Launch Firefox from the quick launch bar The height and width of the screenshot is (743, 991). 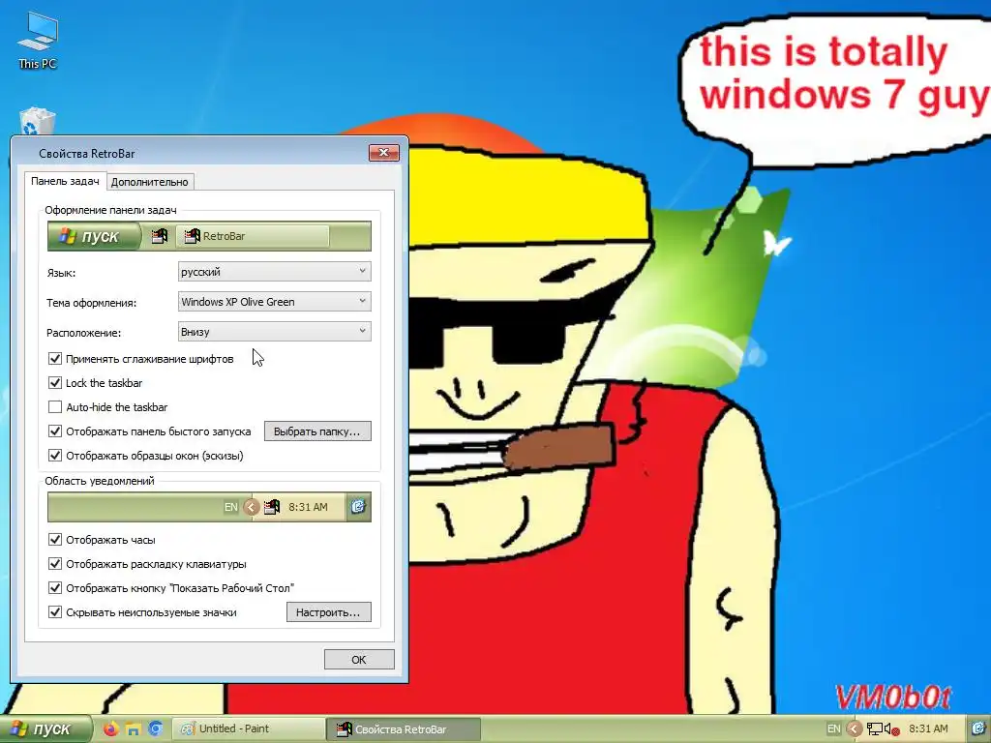110,729
